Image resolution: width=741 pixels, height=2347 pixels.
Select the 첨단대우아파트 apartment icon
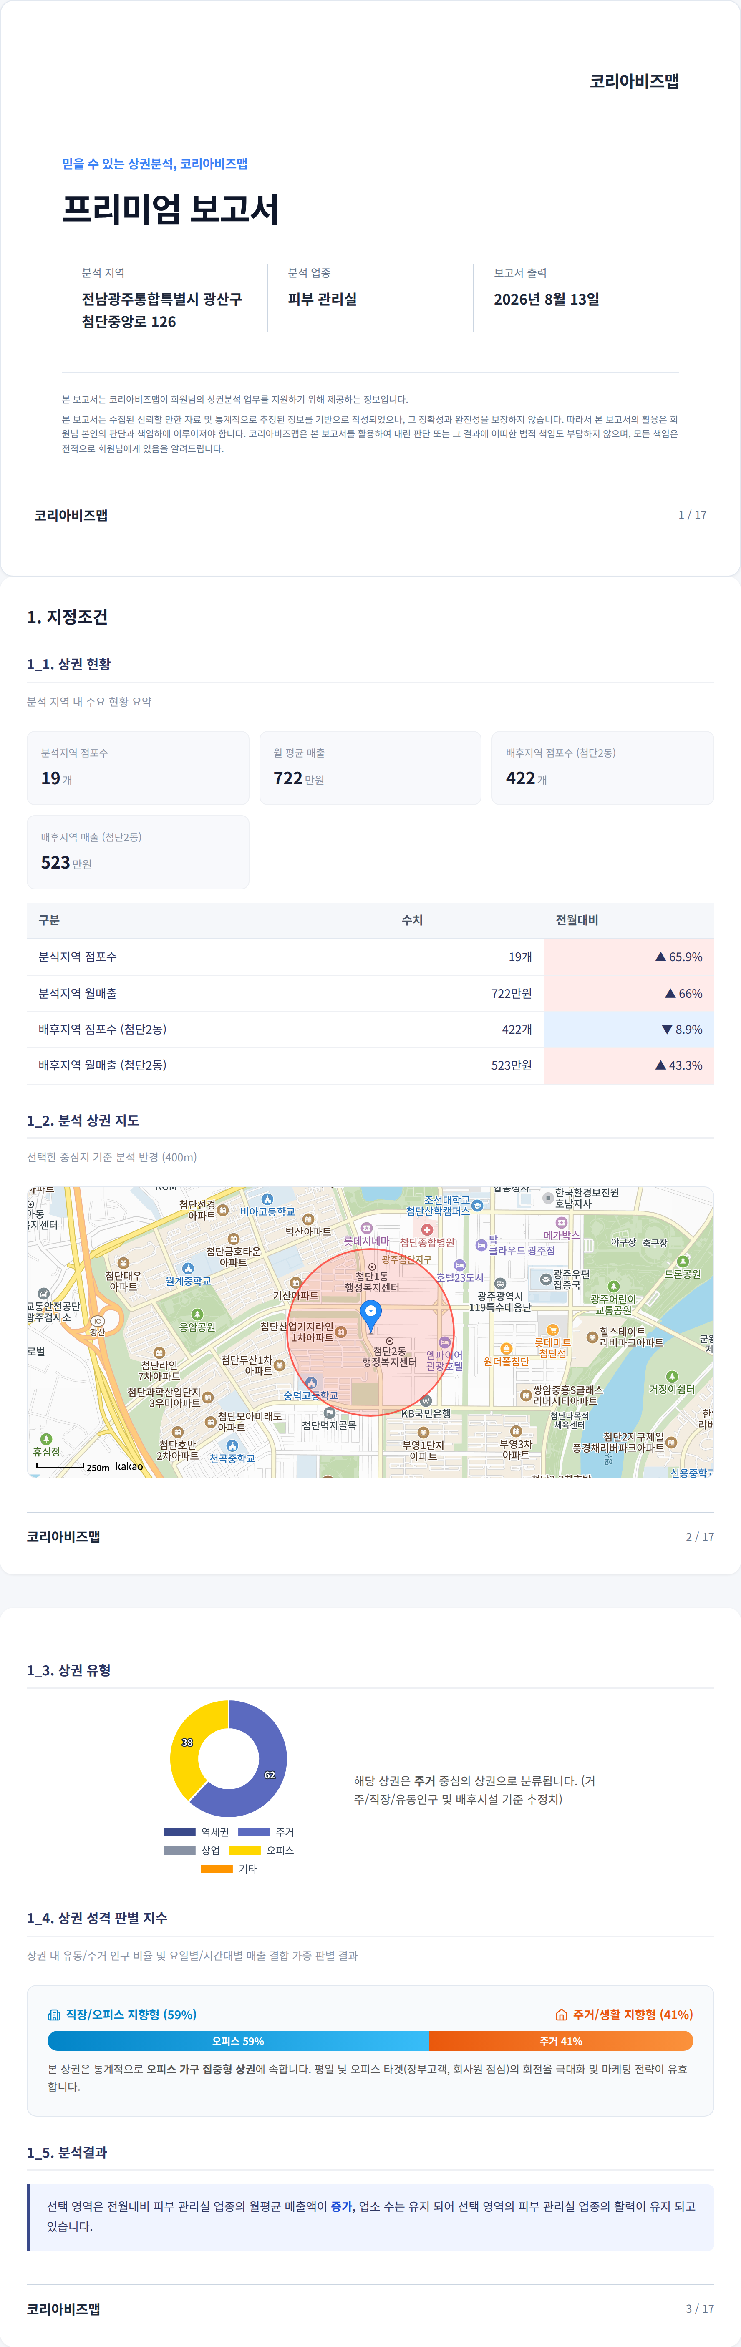[x=124, y=1263]
